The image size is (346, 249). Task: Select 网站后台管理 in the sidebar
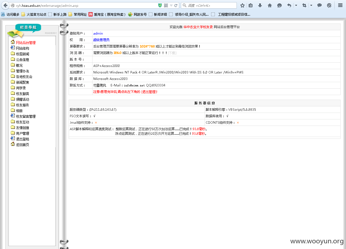[26, 43]
